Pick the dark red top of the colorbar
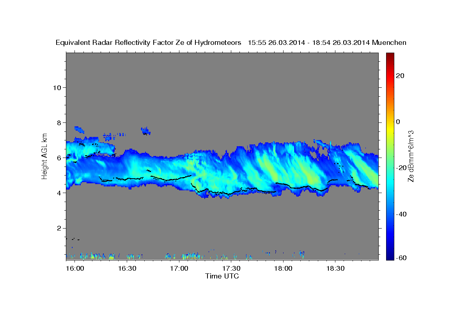This screenshot has height=312, width=468. (390, 55)
